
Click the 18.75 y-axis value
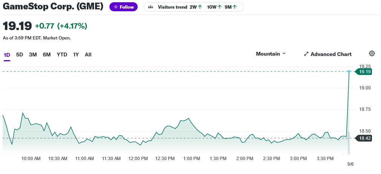coord(365,109)
